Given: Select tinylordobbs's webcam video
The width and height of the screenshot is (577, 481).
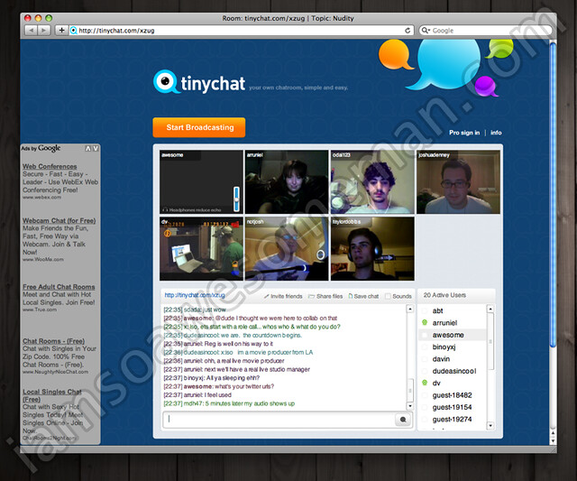Looking at the screenshot, I should click(372, 248).
